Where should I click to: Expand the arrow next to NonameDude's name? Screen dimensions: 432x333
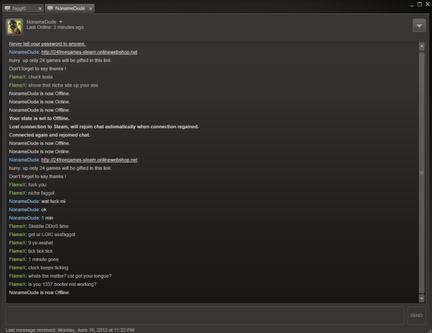pos(61,22)
